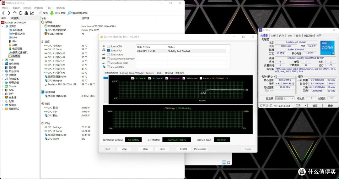Click the Preferences button
This screenshot has width=339, height=179.
coord(200,149)
